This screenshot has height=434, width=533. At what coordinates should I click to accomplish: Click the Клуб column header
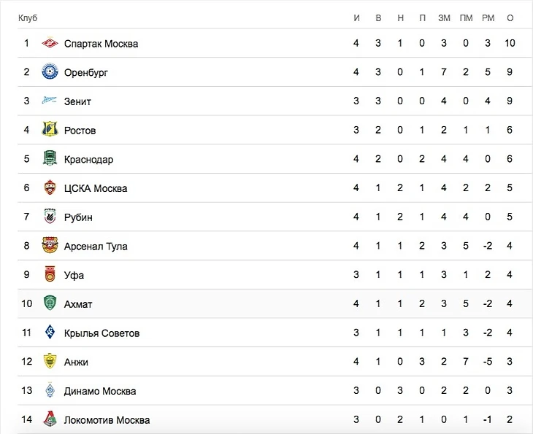point(28,18)
